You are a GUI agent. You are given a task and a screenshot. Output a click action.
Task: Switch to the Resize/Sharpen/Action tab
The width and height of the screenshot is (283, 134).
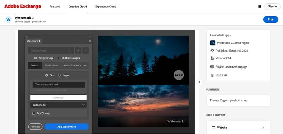(75, 65)
